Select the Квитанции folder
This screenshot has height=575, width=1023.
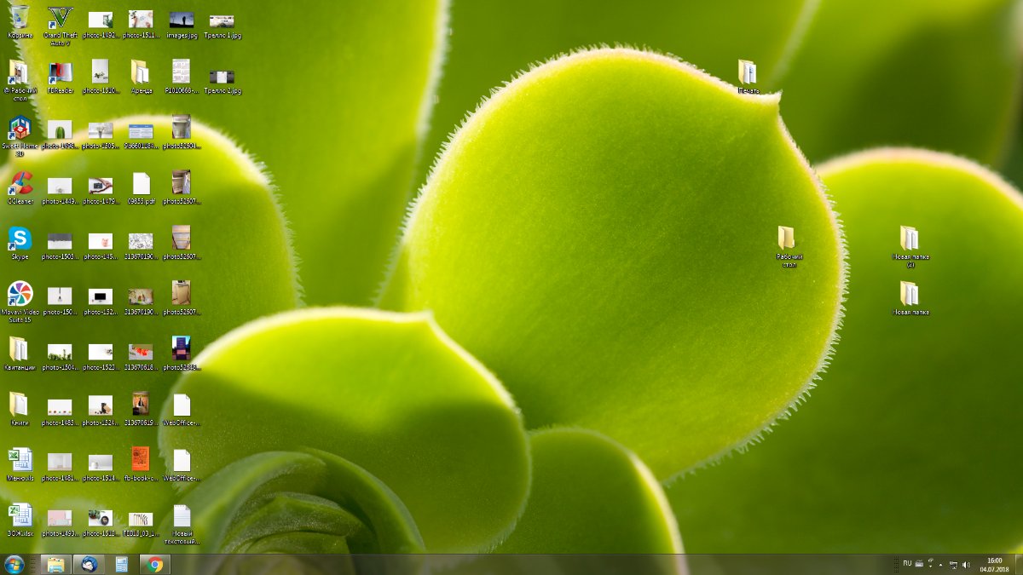pyautogui.click(x=19, y=350)
